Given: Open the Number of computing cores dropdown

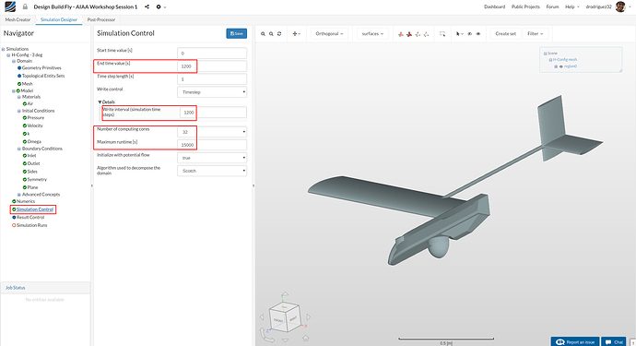Looking at the screenshot, I should point(212,132).
